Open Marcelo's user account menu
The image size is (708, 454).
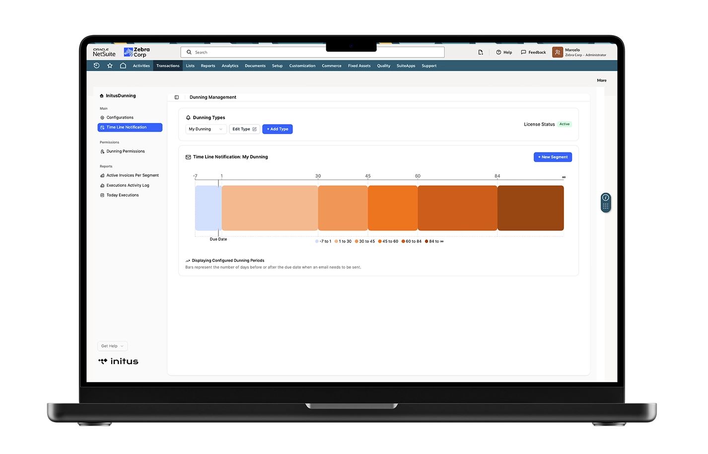pyautogui.click(x=580, y=52)
